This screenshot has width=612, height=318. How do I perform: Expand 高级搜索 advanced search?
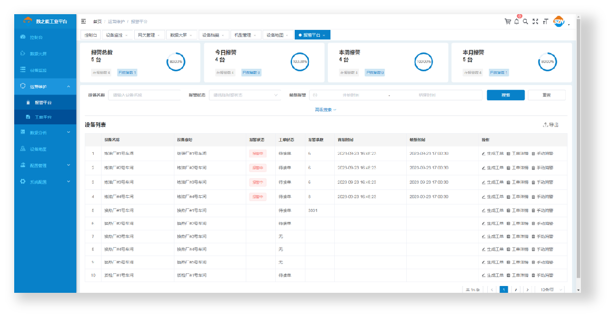tap(325, 110)
